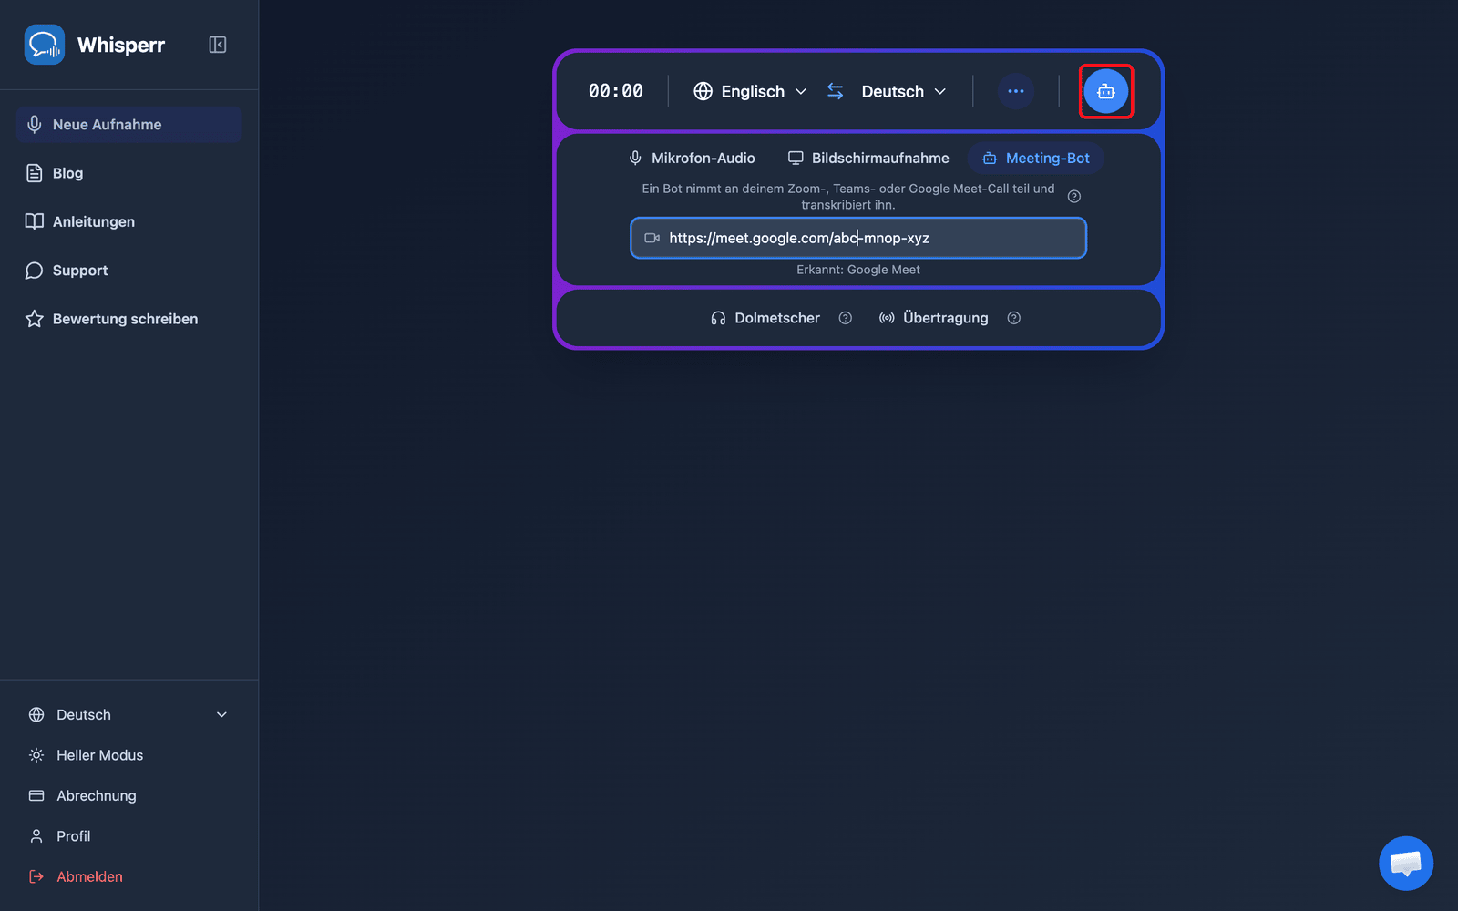This screenshot has height=911, width=1458.
Task: Collapse the sidebar panel
Action: (x=217, y=45)
